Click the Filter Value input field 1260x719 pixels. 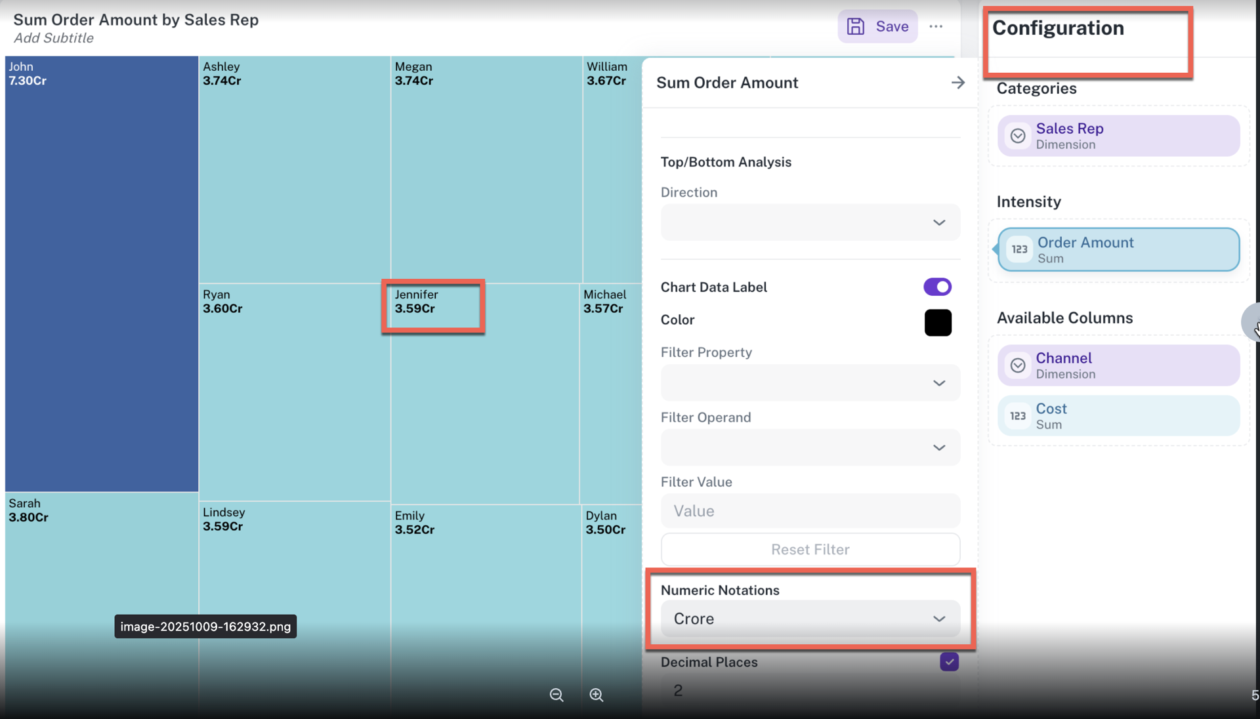pos(810,511)
